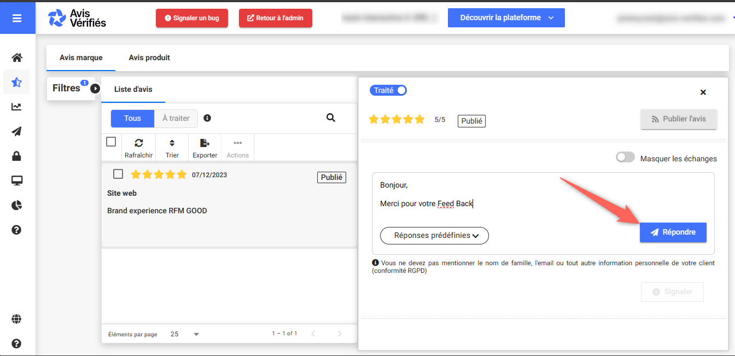Image resolution: width=735 pixels, height=356 pixels.
Task: Expand the Réponses prédéfinies dropdown
Action: 434,236
